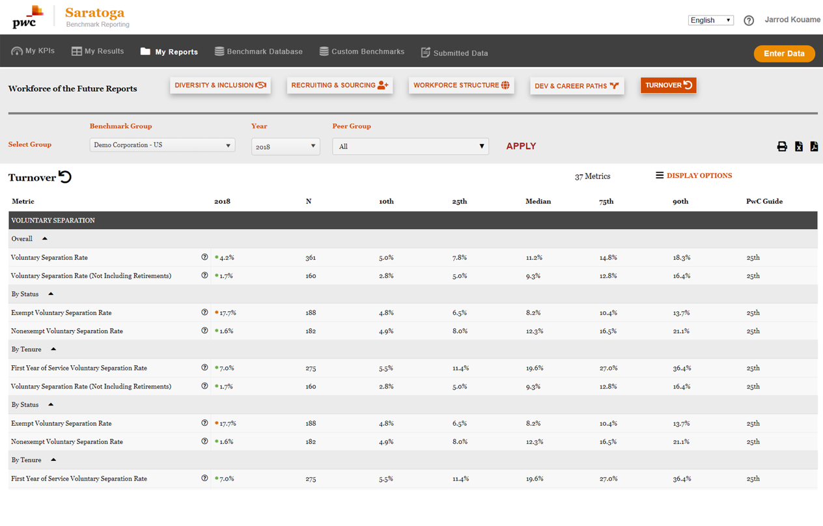Switch to the My KPIs tab
The width and height of the screenshot is (823, 526).
click(33, 51)
